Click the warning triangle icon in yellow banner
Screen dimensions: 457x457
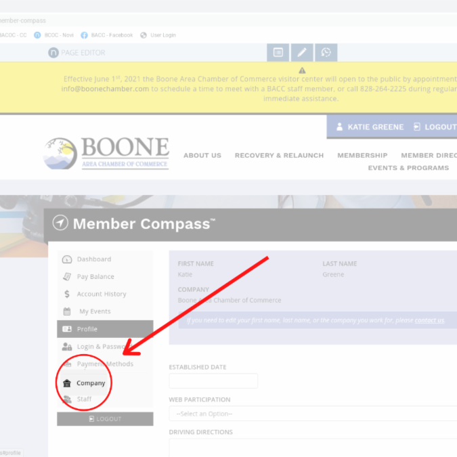coord(302,70)
